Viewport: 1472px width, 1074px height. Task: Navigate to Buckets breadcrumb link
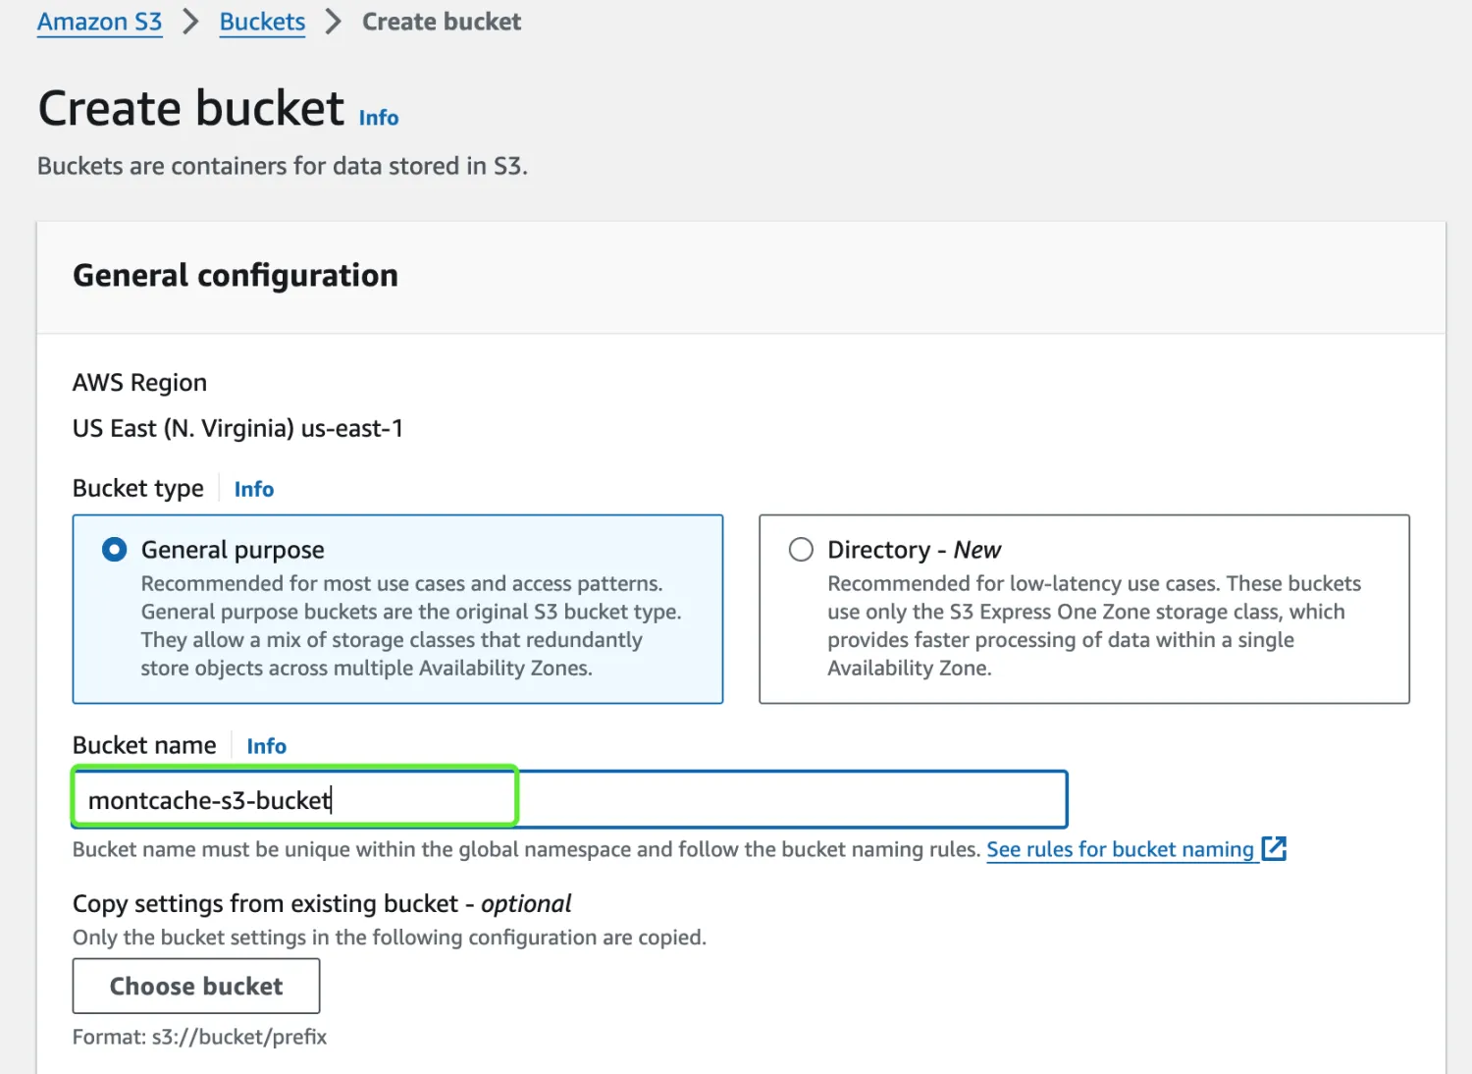coord(262,22)
